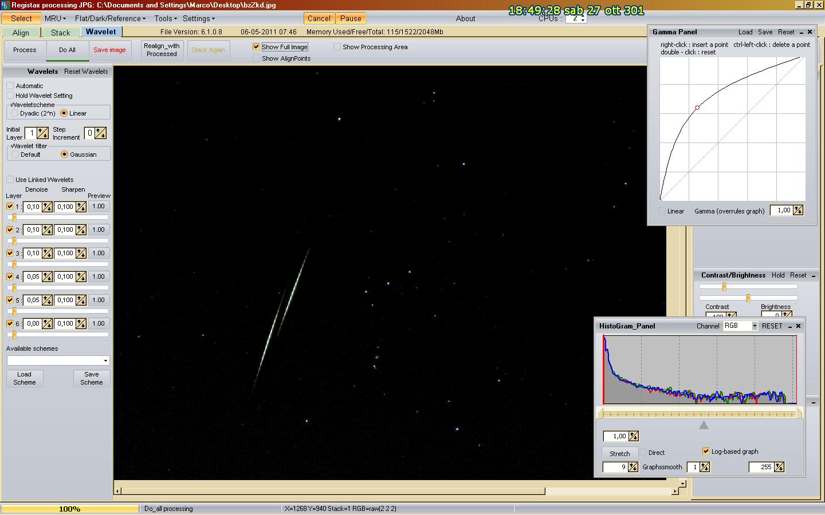Click layer 2 sharpen stepper icon
Screen dimensions: 825x515
(81, 230)
